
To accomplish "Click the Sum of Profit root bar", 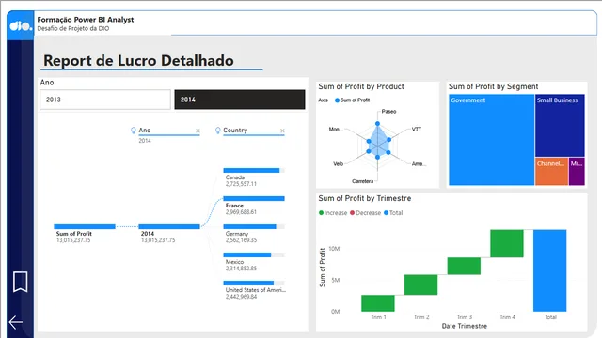I will tap(85, 227).
